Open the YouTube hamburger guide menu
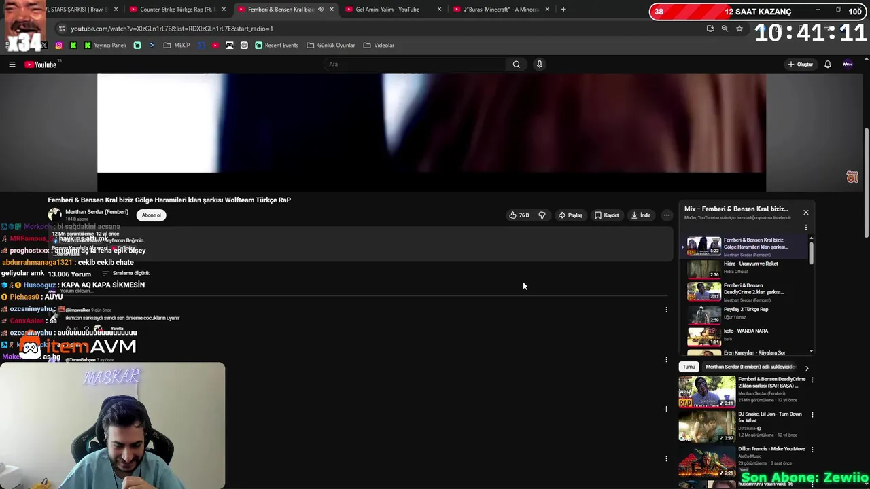 [x=12, y=65]
